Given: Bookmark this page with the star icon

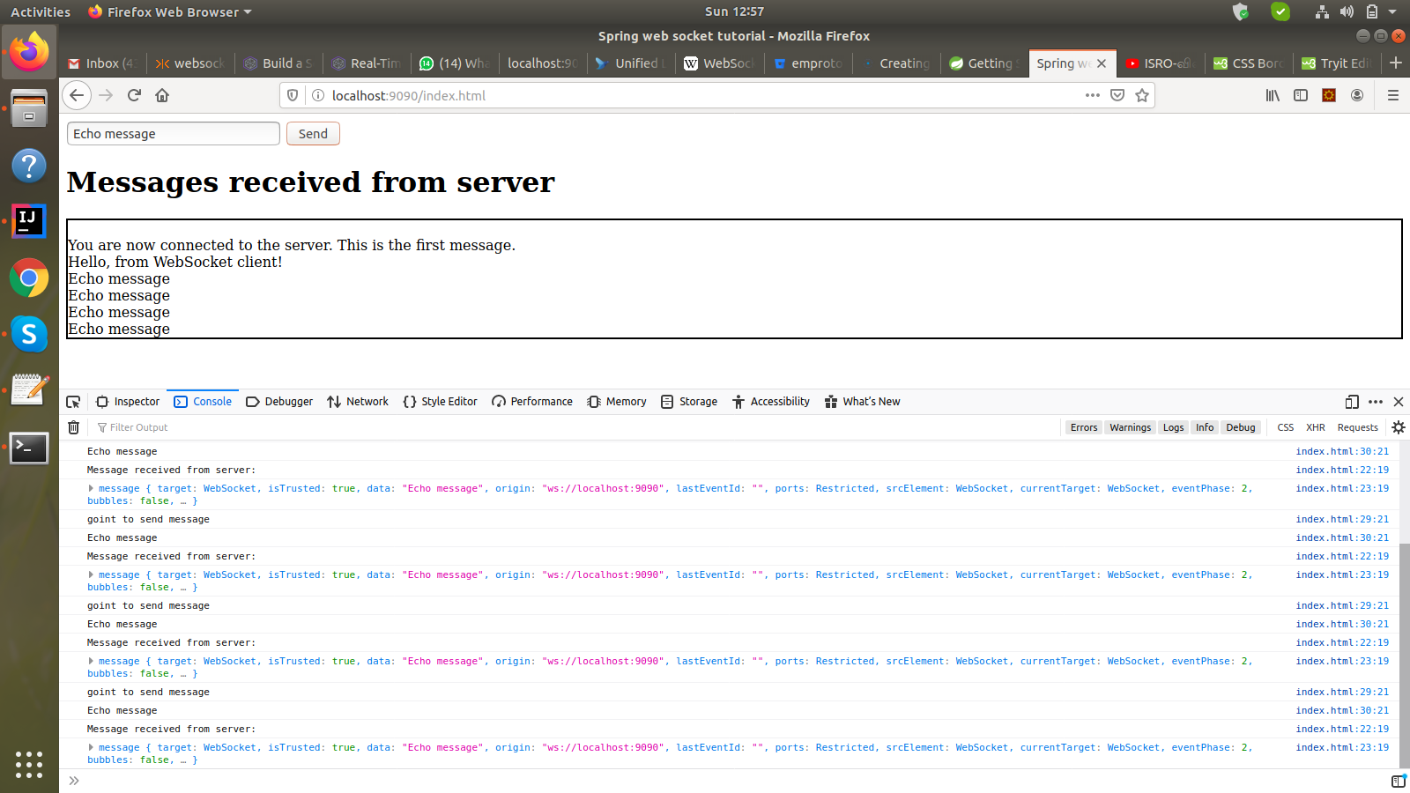Looking at the screenshot, I should 1142,95.
